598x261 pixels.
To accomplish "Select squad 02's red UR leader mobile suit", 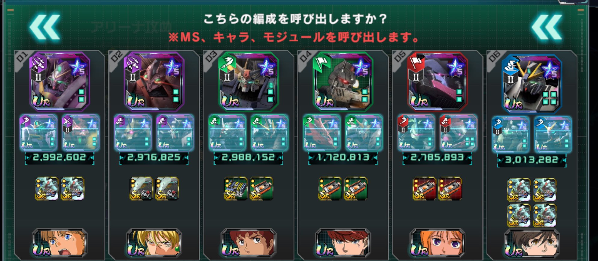I will pyautogui.click(x=154, y=81).
